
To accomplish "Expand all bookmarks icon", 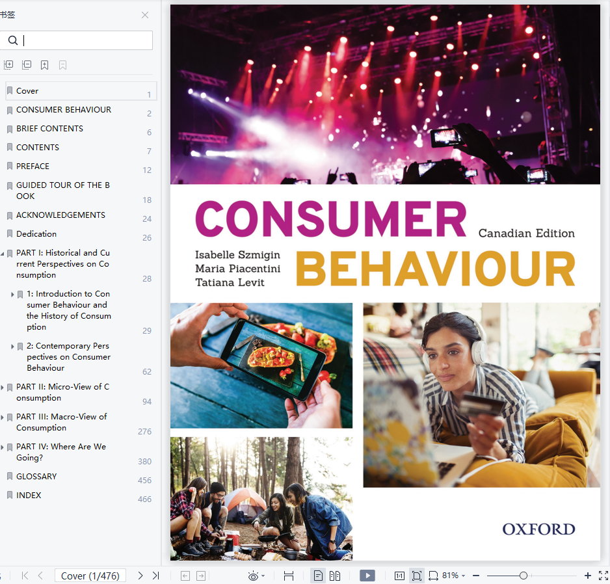I will (8, 65).
